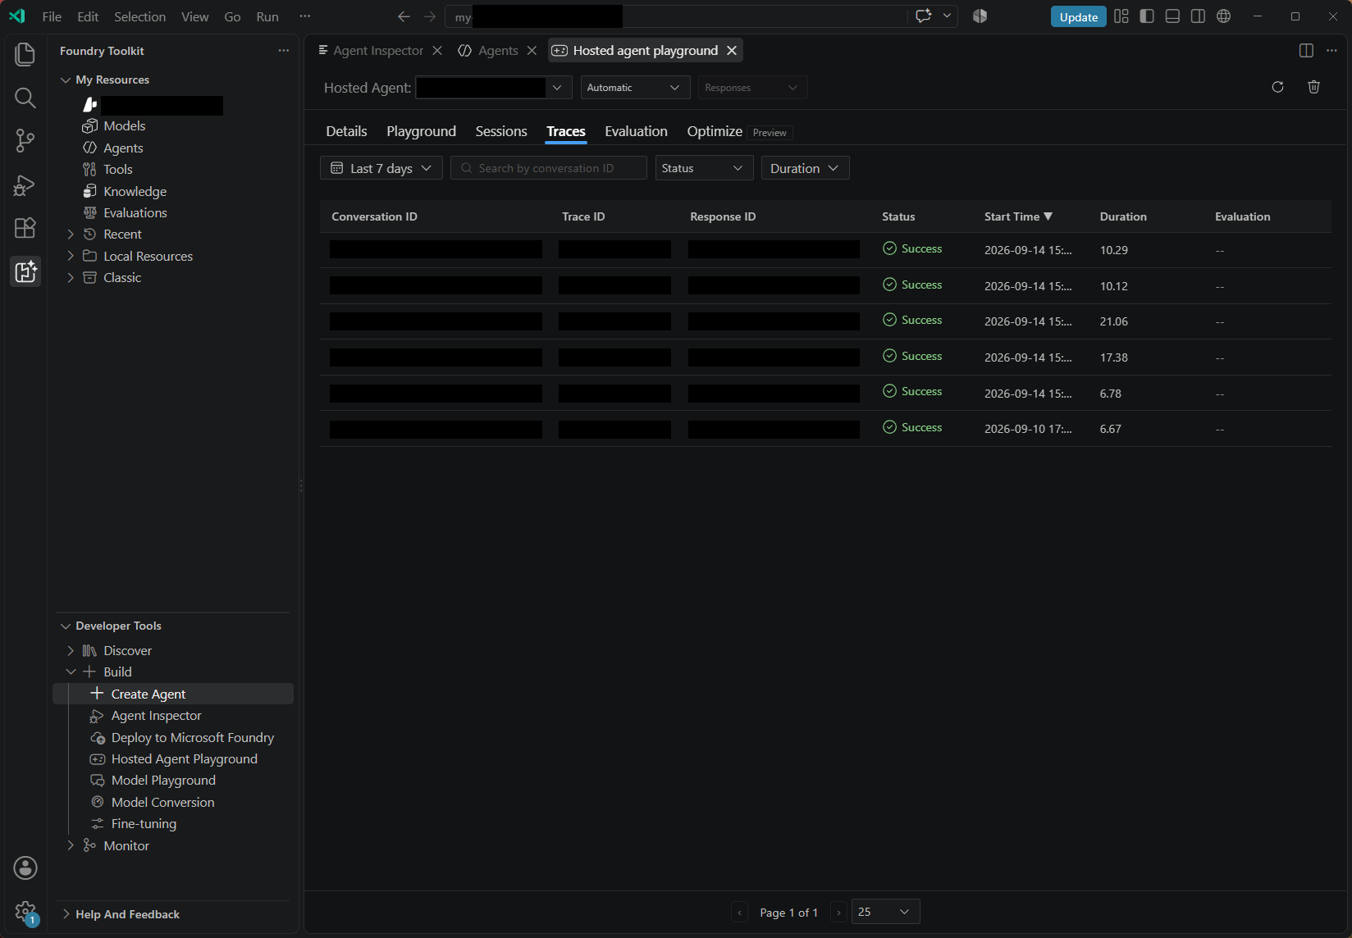Expand the Recent tree node

click(x=71, y=234)
